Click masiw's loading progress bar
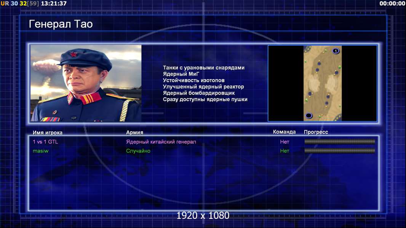Image resolution: width=406 pixels, height=228 pixels. pyautogui.click(x=340, y=150)
